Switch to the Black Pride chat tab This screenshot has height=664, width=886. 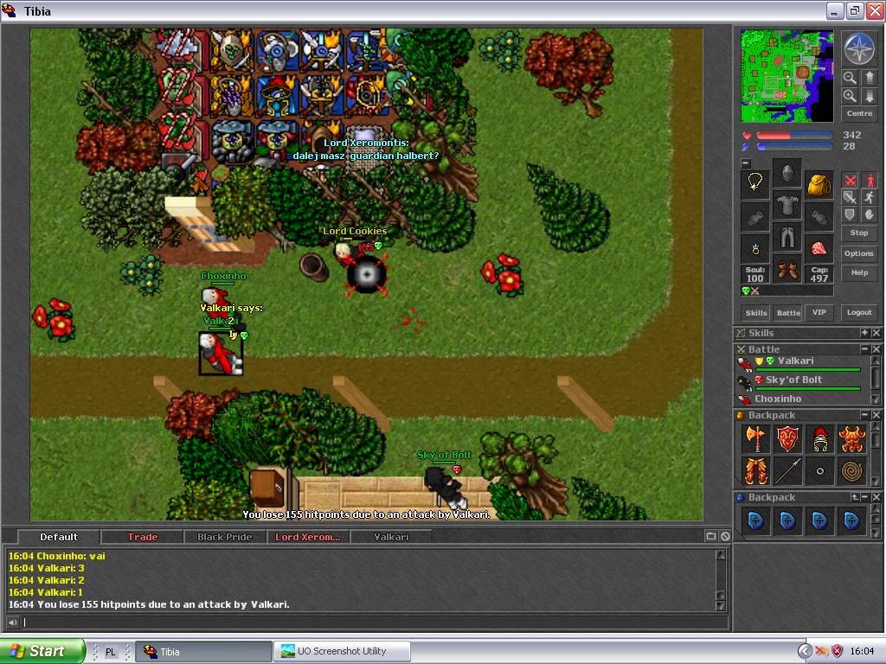(x=225, y=537)
